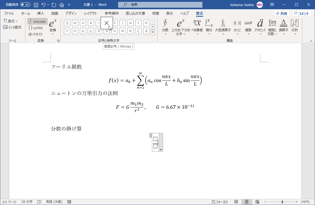Switch to the デザイン tab

[x=71, y=13]
